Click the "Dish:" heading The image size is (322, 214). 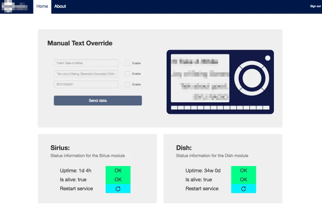click(x=184, y=148)
